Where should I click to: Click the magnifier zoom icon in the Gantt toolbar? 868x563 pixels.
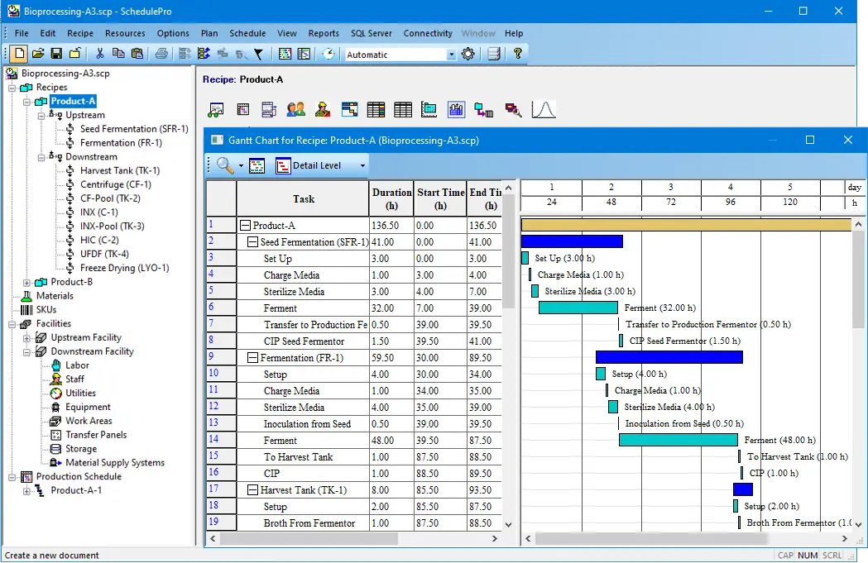[x=225, y=165]
